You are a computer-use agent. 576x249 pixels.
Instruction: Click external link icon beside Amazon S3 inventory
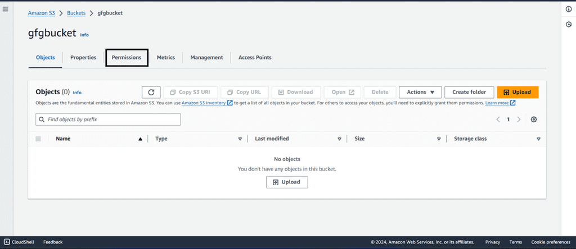click(x=230, y=103)
